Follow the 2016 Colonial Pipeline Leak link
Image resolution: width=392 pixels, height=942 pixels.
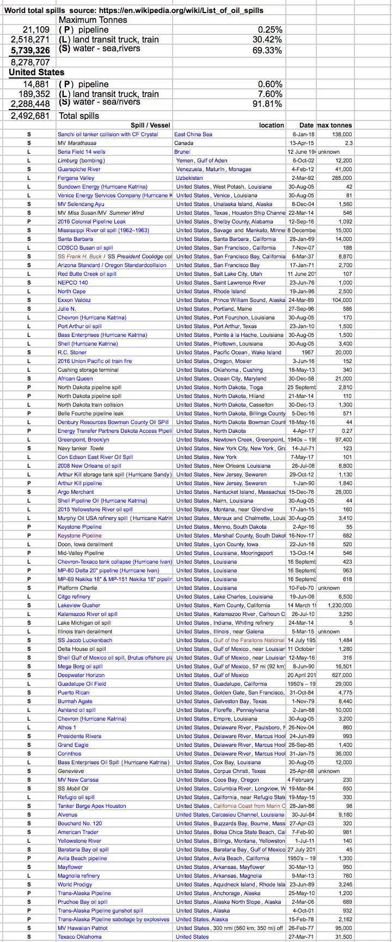pyautogui.click(x=91, y=221)
